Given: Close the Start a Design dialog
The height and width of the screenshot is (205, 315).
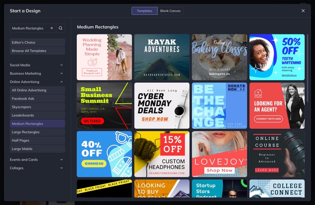Looking at the screenshot, I should point(303,11).
